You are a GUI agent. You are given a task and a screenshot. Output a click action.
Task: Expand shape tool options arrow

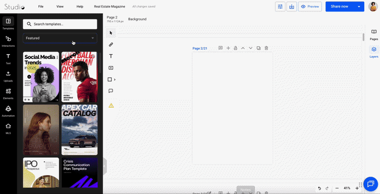tap(115, 79)
